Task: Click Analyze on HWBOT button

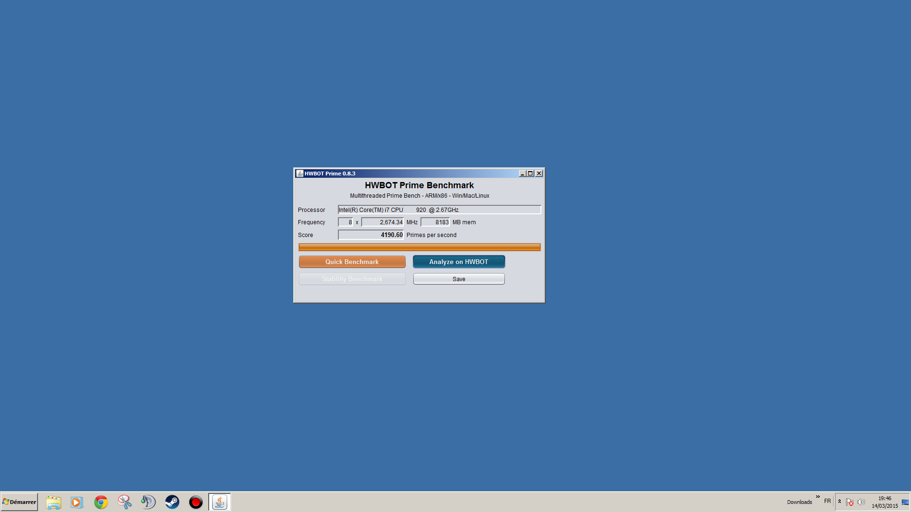Action: pos(459,262)
